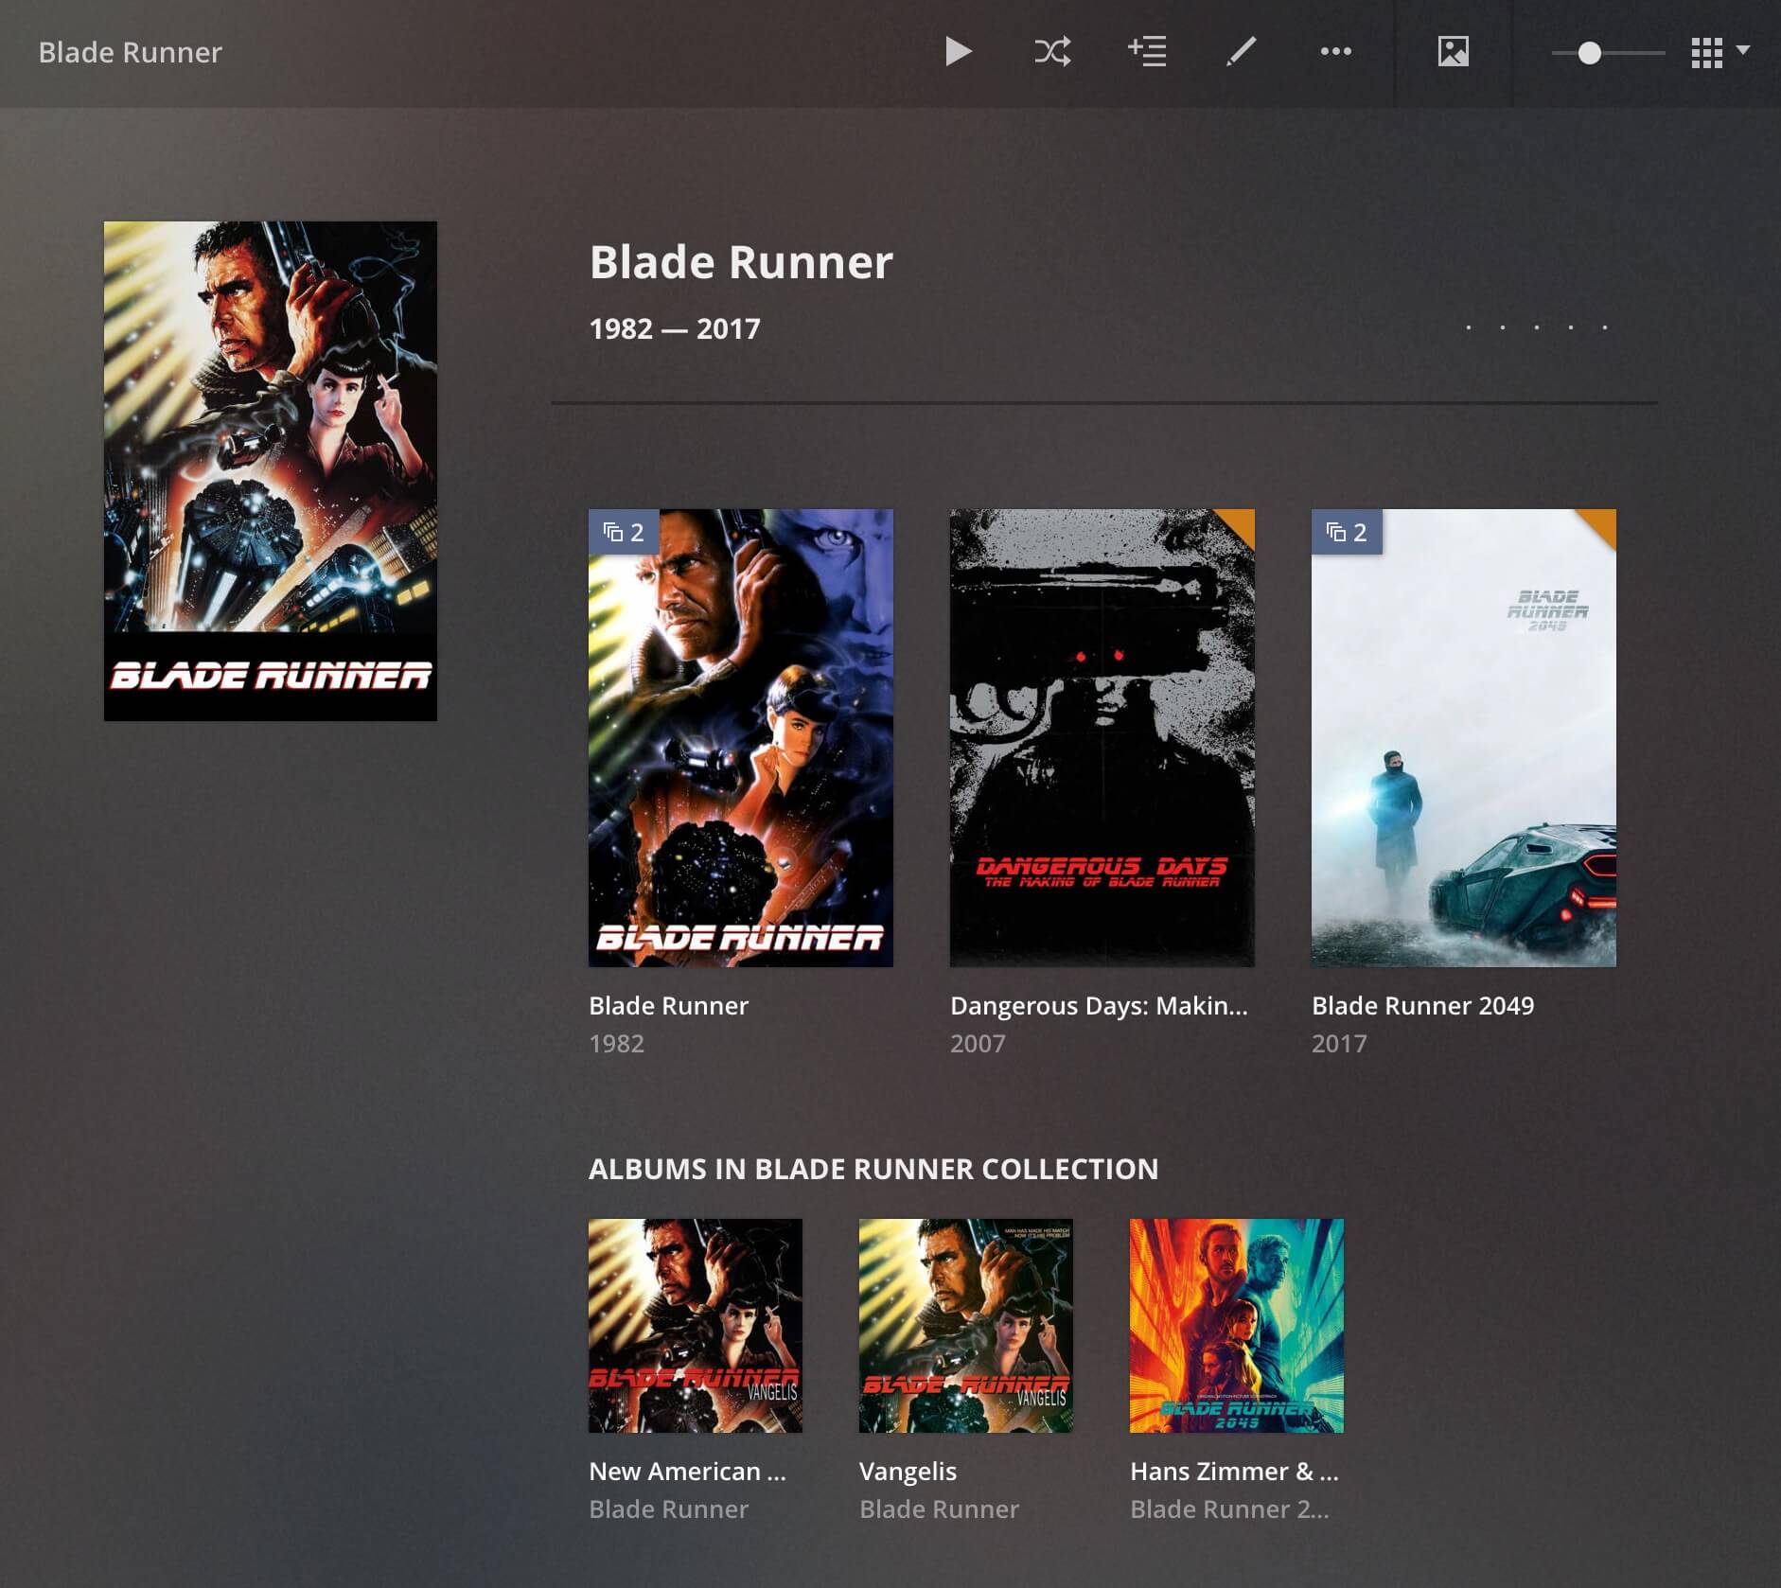Open the Blade Runner 2049 title link
Screen dimensions: 1781x1588
coord(1422,1005)
